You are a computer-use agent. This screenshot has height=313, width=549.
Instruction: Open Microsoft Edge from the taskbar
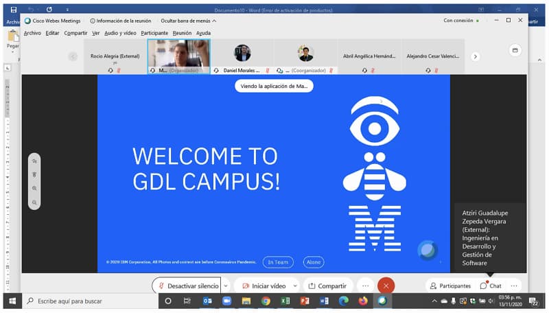point(344,301)
